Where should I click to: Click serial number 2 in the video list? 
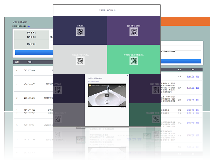(17, 98)
